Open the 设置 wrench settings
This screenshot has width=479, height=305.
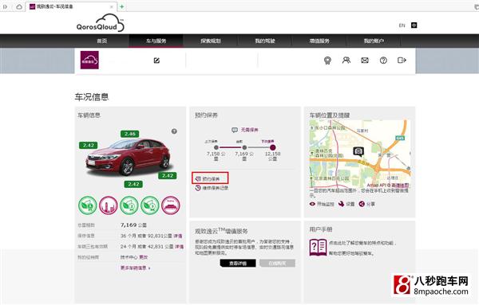[346, 204]
